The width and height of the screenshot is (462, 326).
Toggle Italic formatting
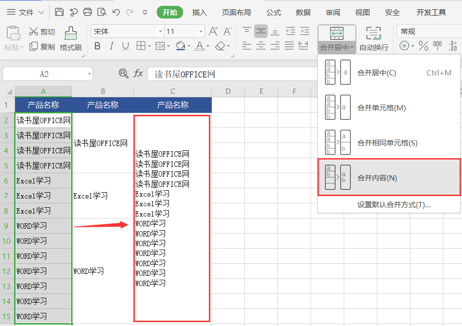(x=111, y=46)
